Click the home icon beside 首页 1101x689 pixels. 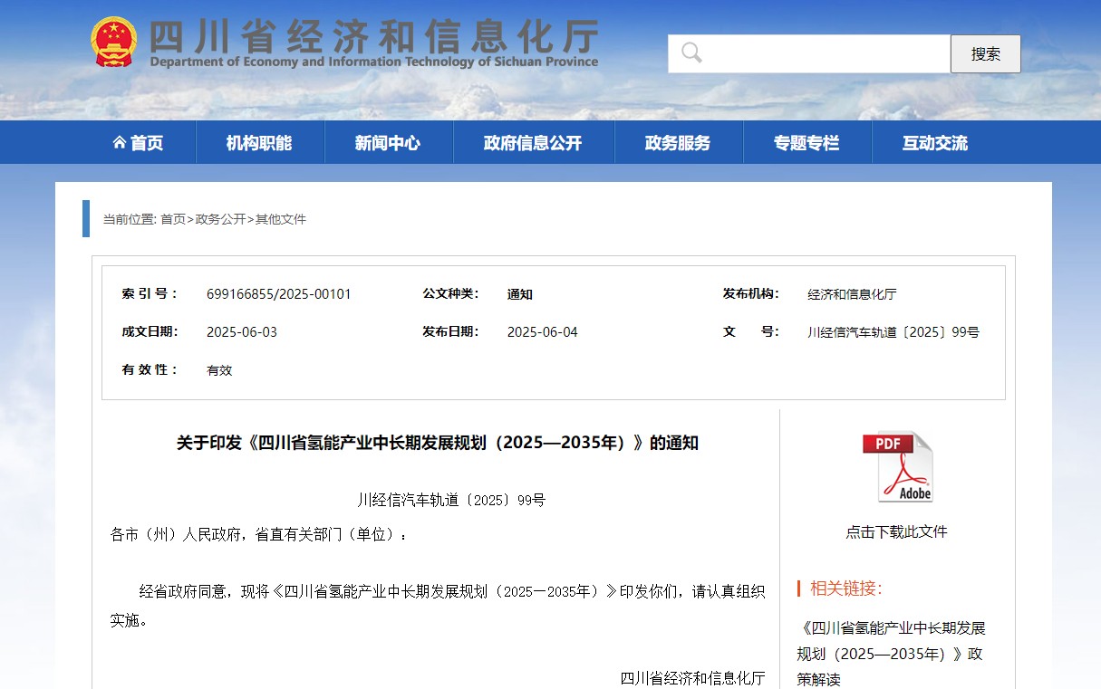pos(119,143)
